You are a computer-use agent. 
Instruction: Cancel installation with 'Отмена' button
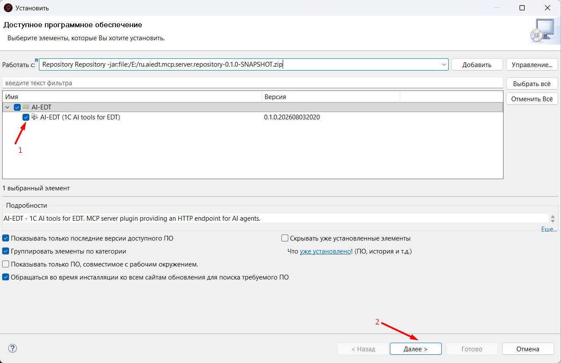(x=528, y=349)
